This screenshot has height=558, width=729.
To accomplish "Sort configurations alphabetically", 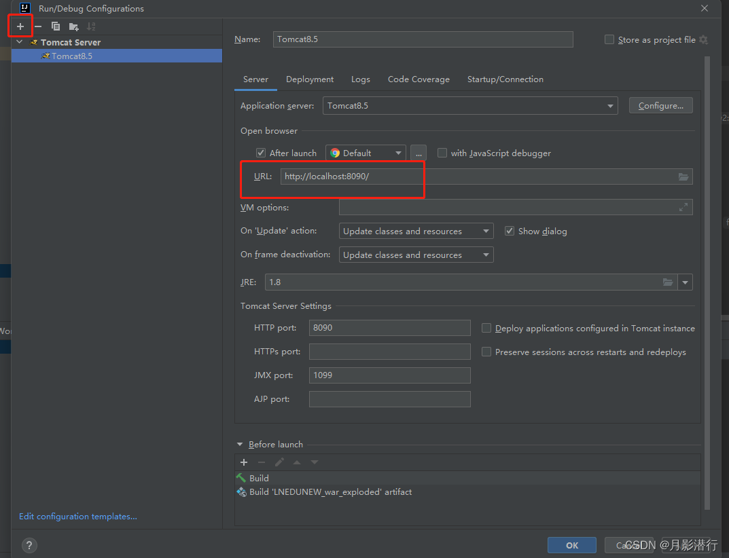I will click(x=91, y=26).
